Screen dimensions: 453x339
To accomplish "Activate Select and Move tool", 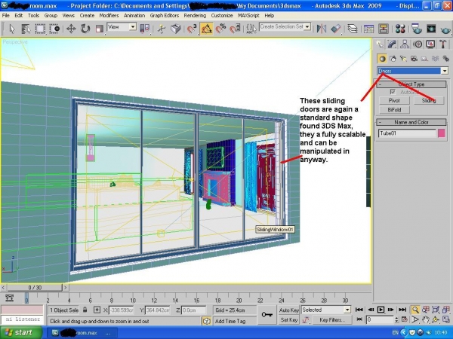I will [71, 29].
